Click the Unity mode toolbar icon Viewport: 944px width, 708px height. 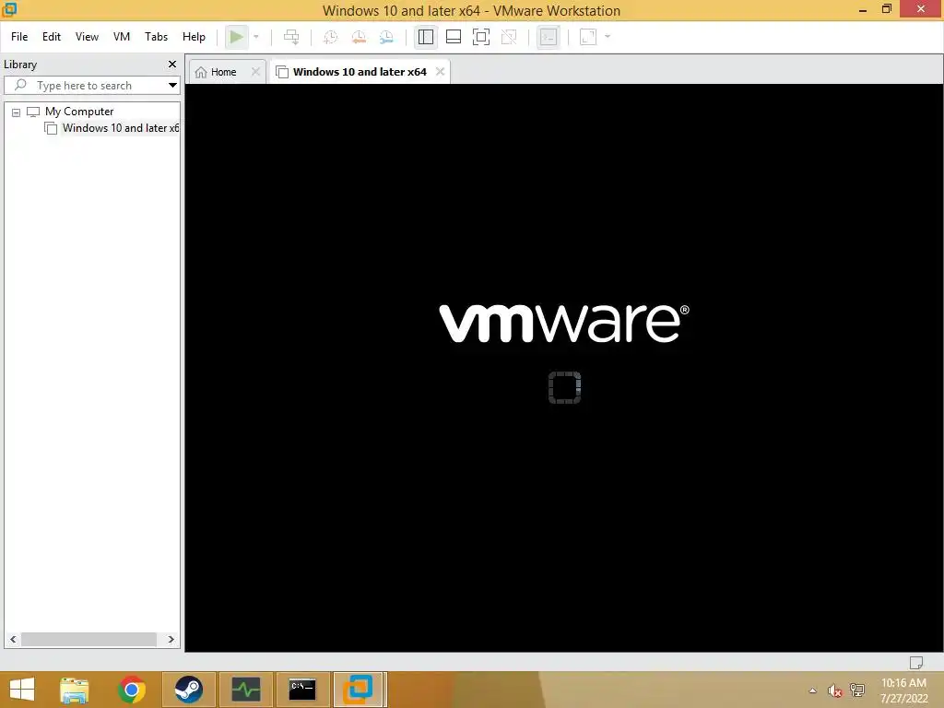pos(509,37)
